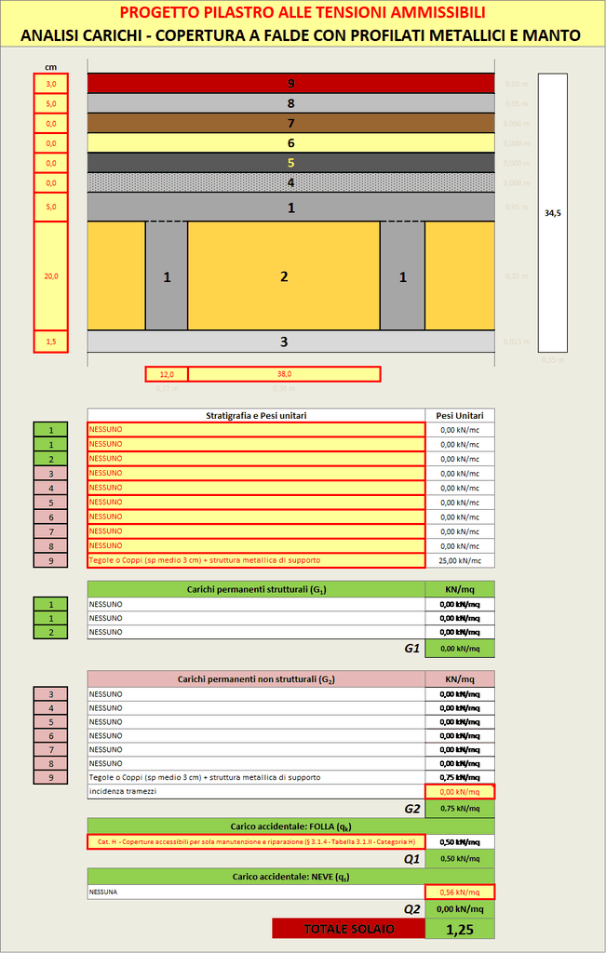Select the large yellow block labeled 2
Screen dimensions: 606x953
(x=284, y=275)
